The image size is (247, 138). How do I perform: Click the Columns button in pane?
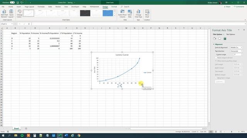click(x=220, y=82)
